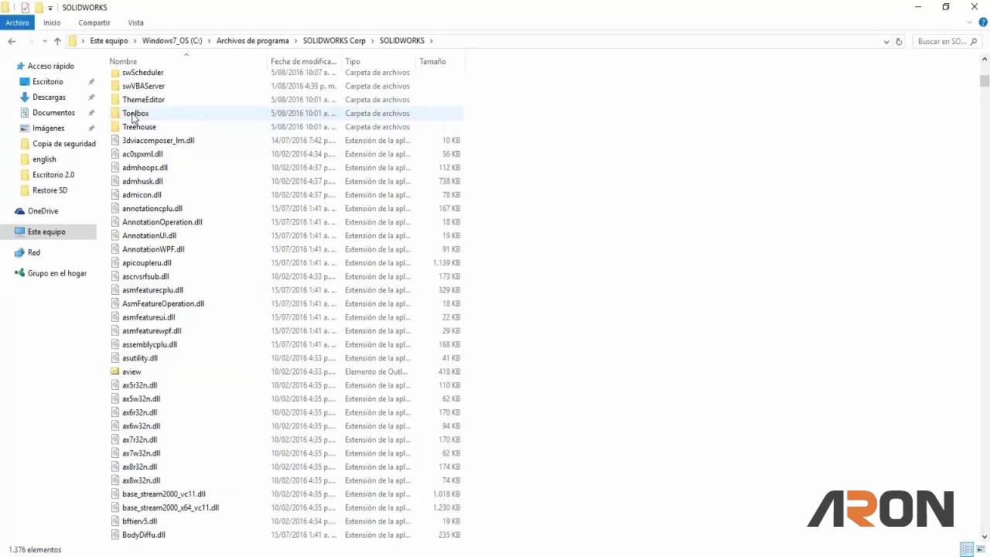Switch to the Inicio tab
The height and width of the screenshot is (557, 990).
(x=52, y=22)
